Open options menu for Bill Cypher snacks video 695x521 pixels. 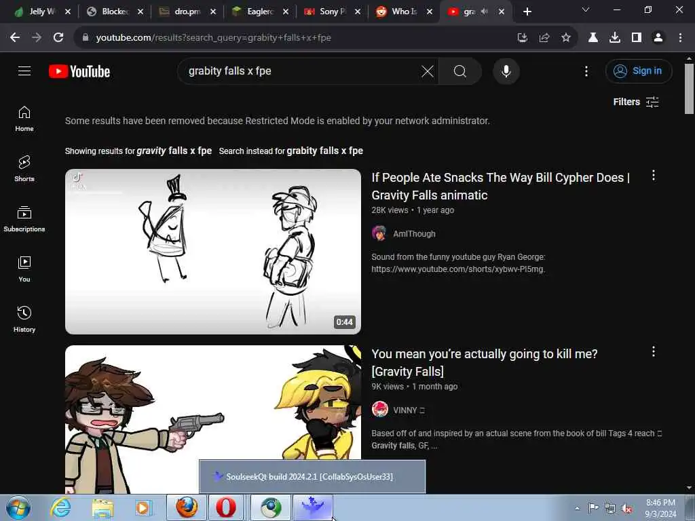(654, 176)
